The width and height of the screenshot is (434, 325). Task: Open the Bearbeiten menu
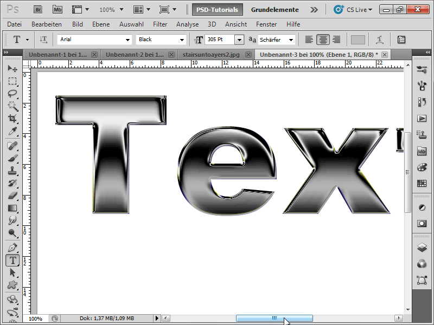point(47,24)
